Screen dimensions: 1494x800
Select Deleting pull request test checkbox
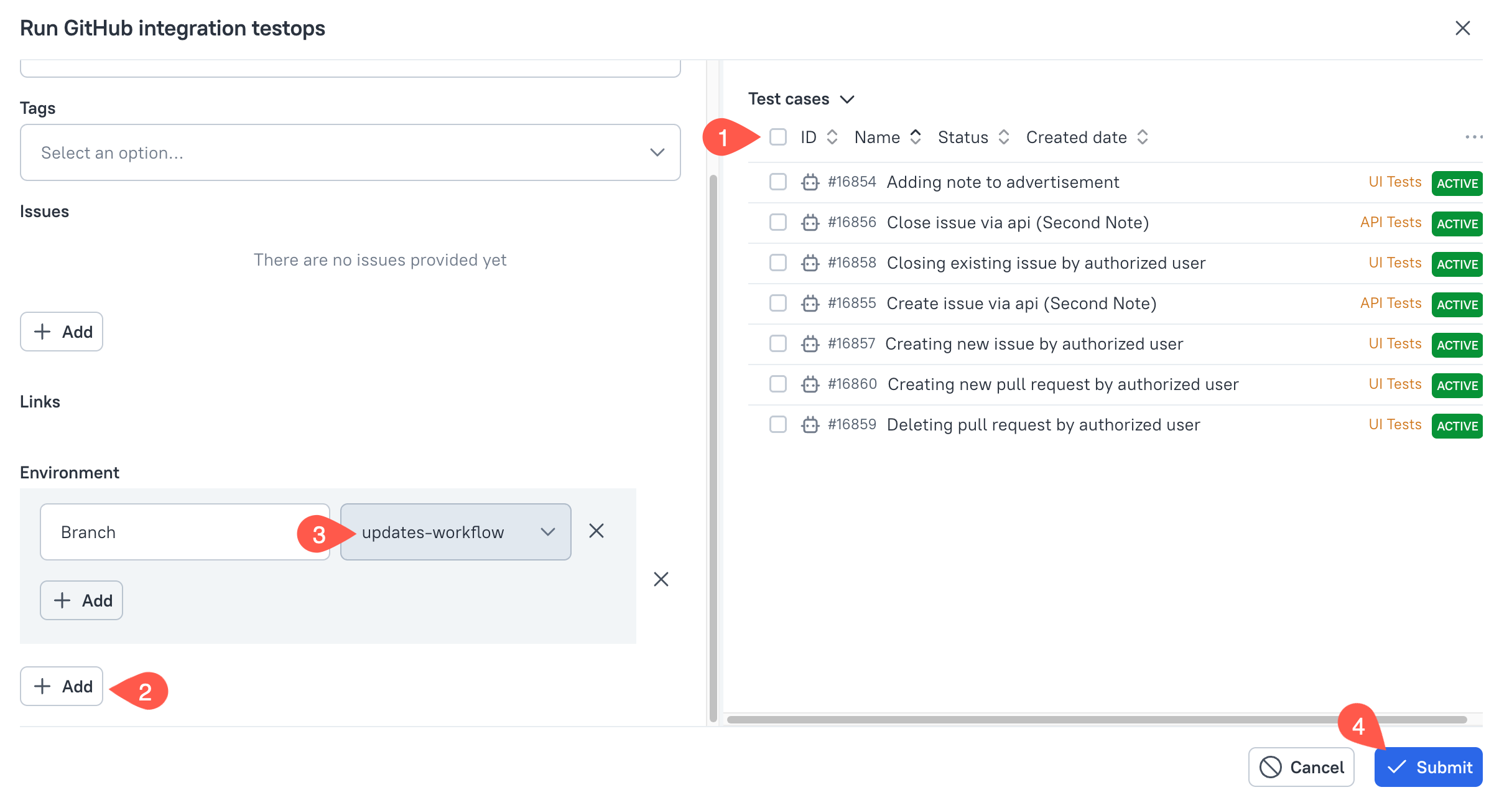pyautogui.click(x=778, y=425)
